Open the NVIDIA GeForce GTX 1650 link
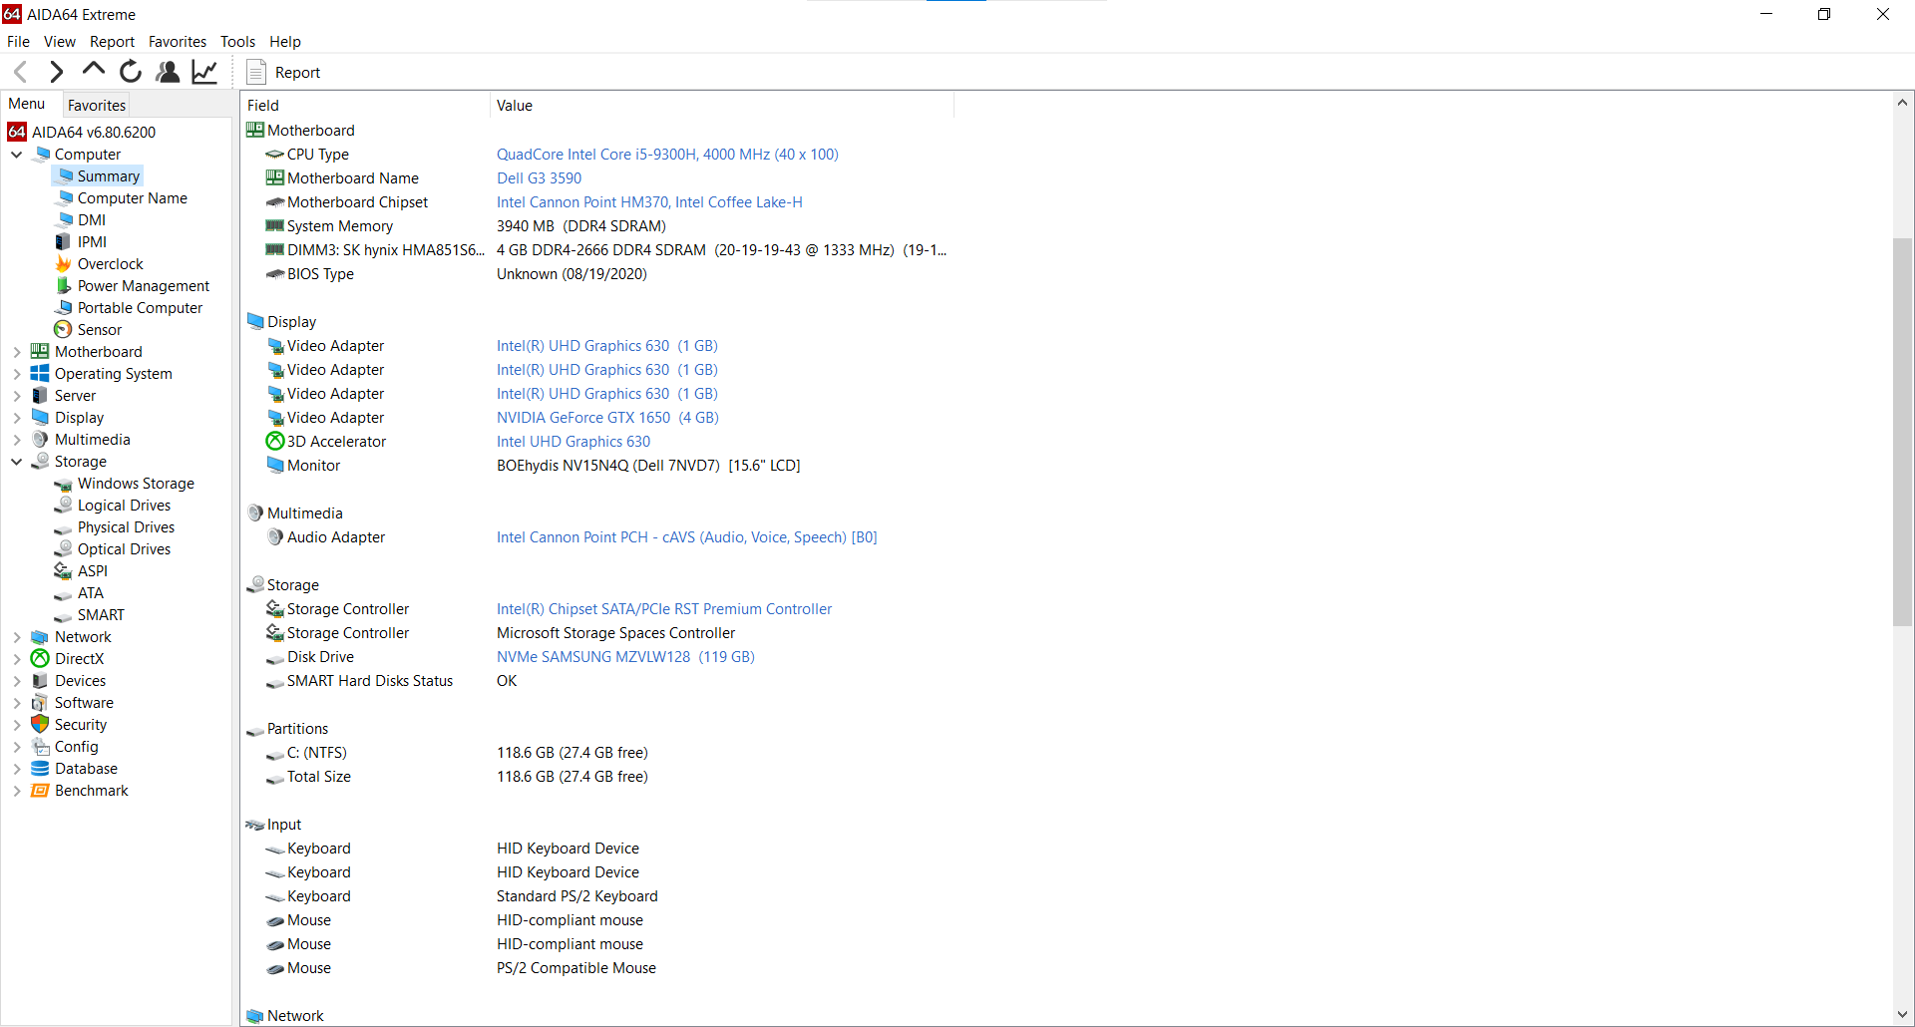 607,418
